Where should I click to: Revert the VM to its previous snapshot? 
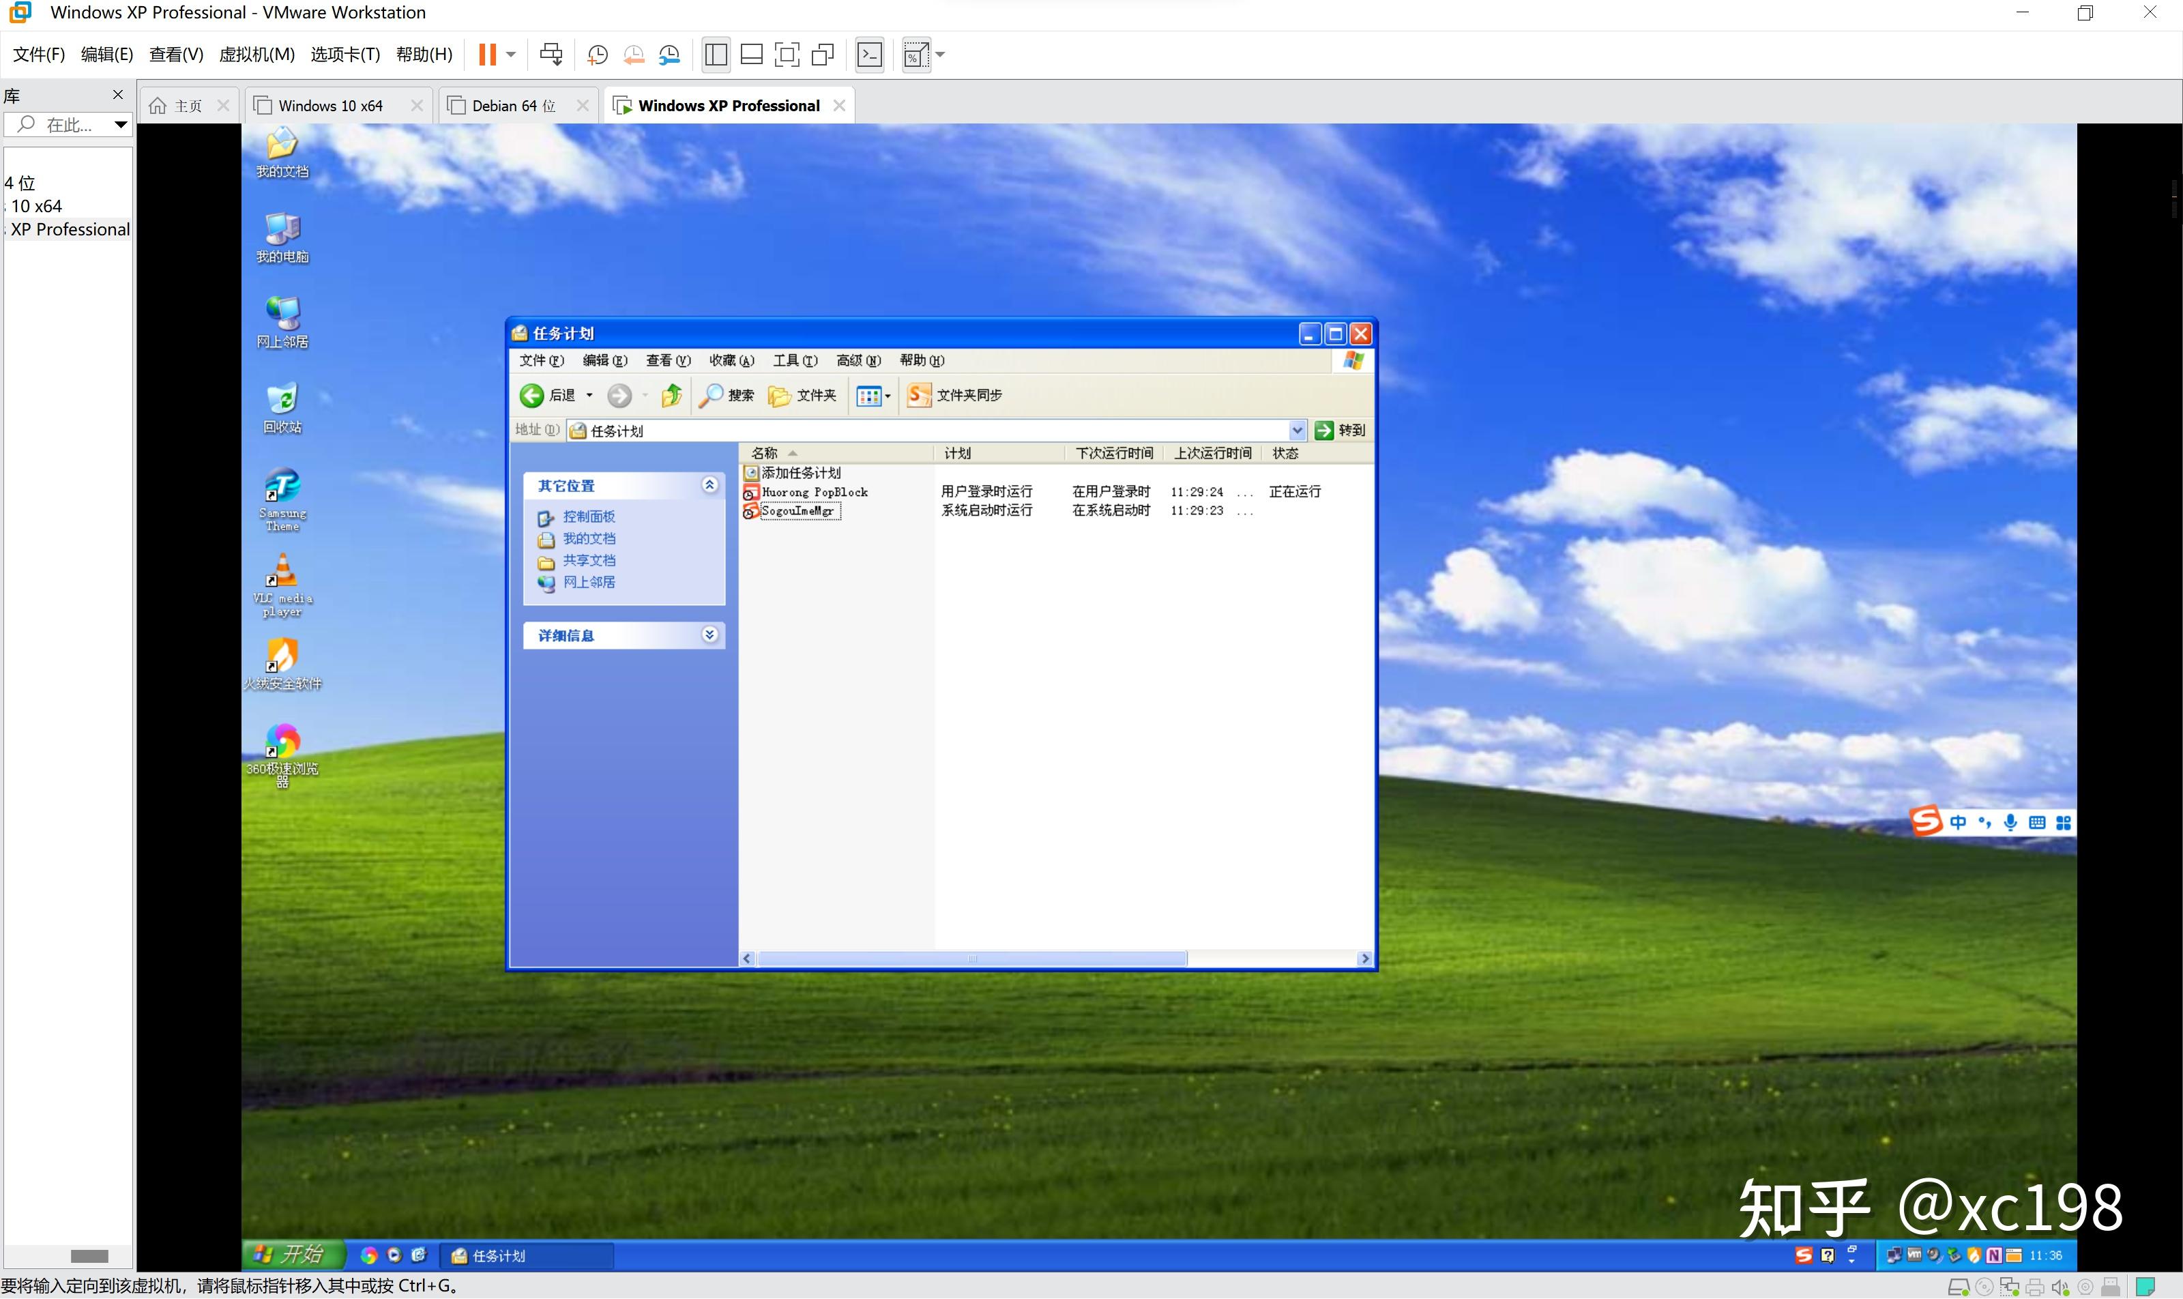click(634, 55)
